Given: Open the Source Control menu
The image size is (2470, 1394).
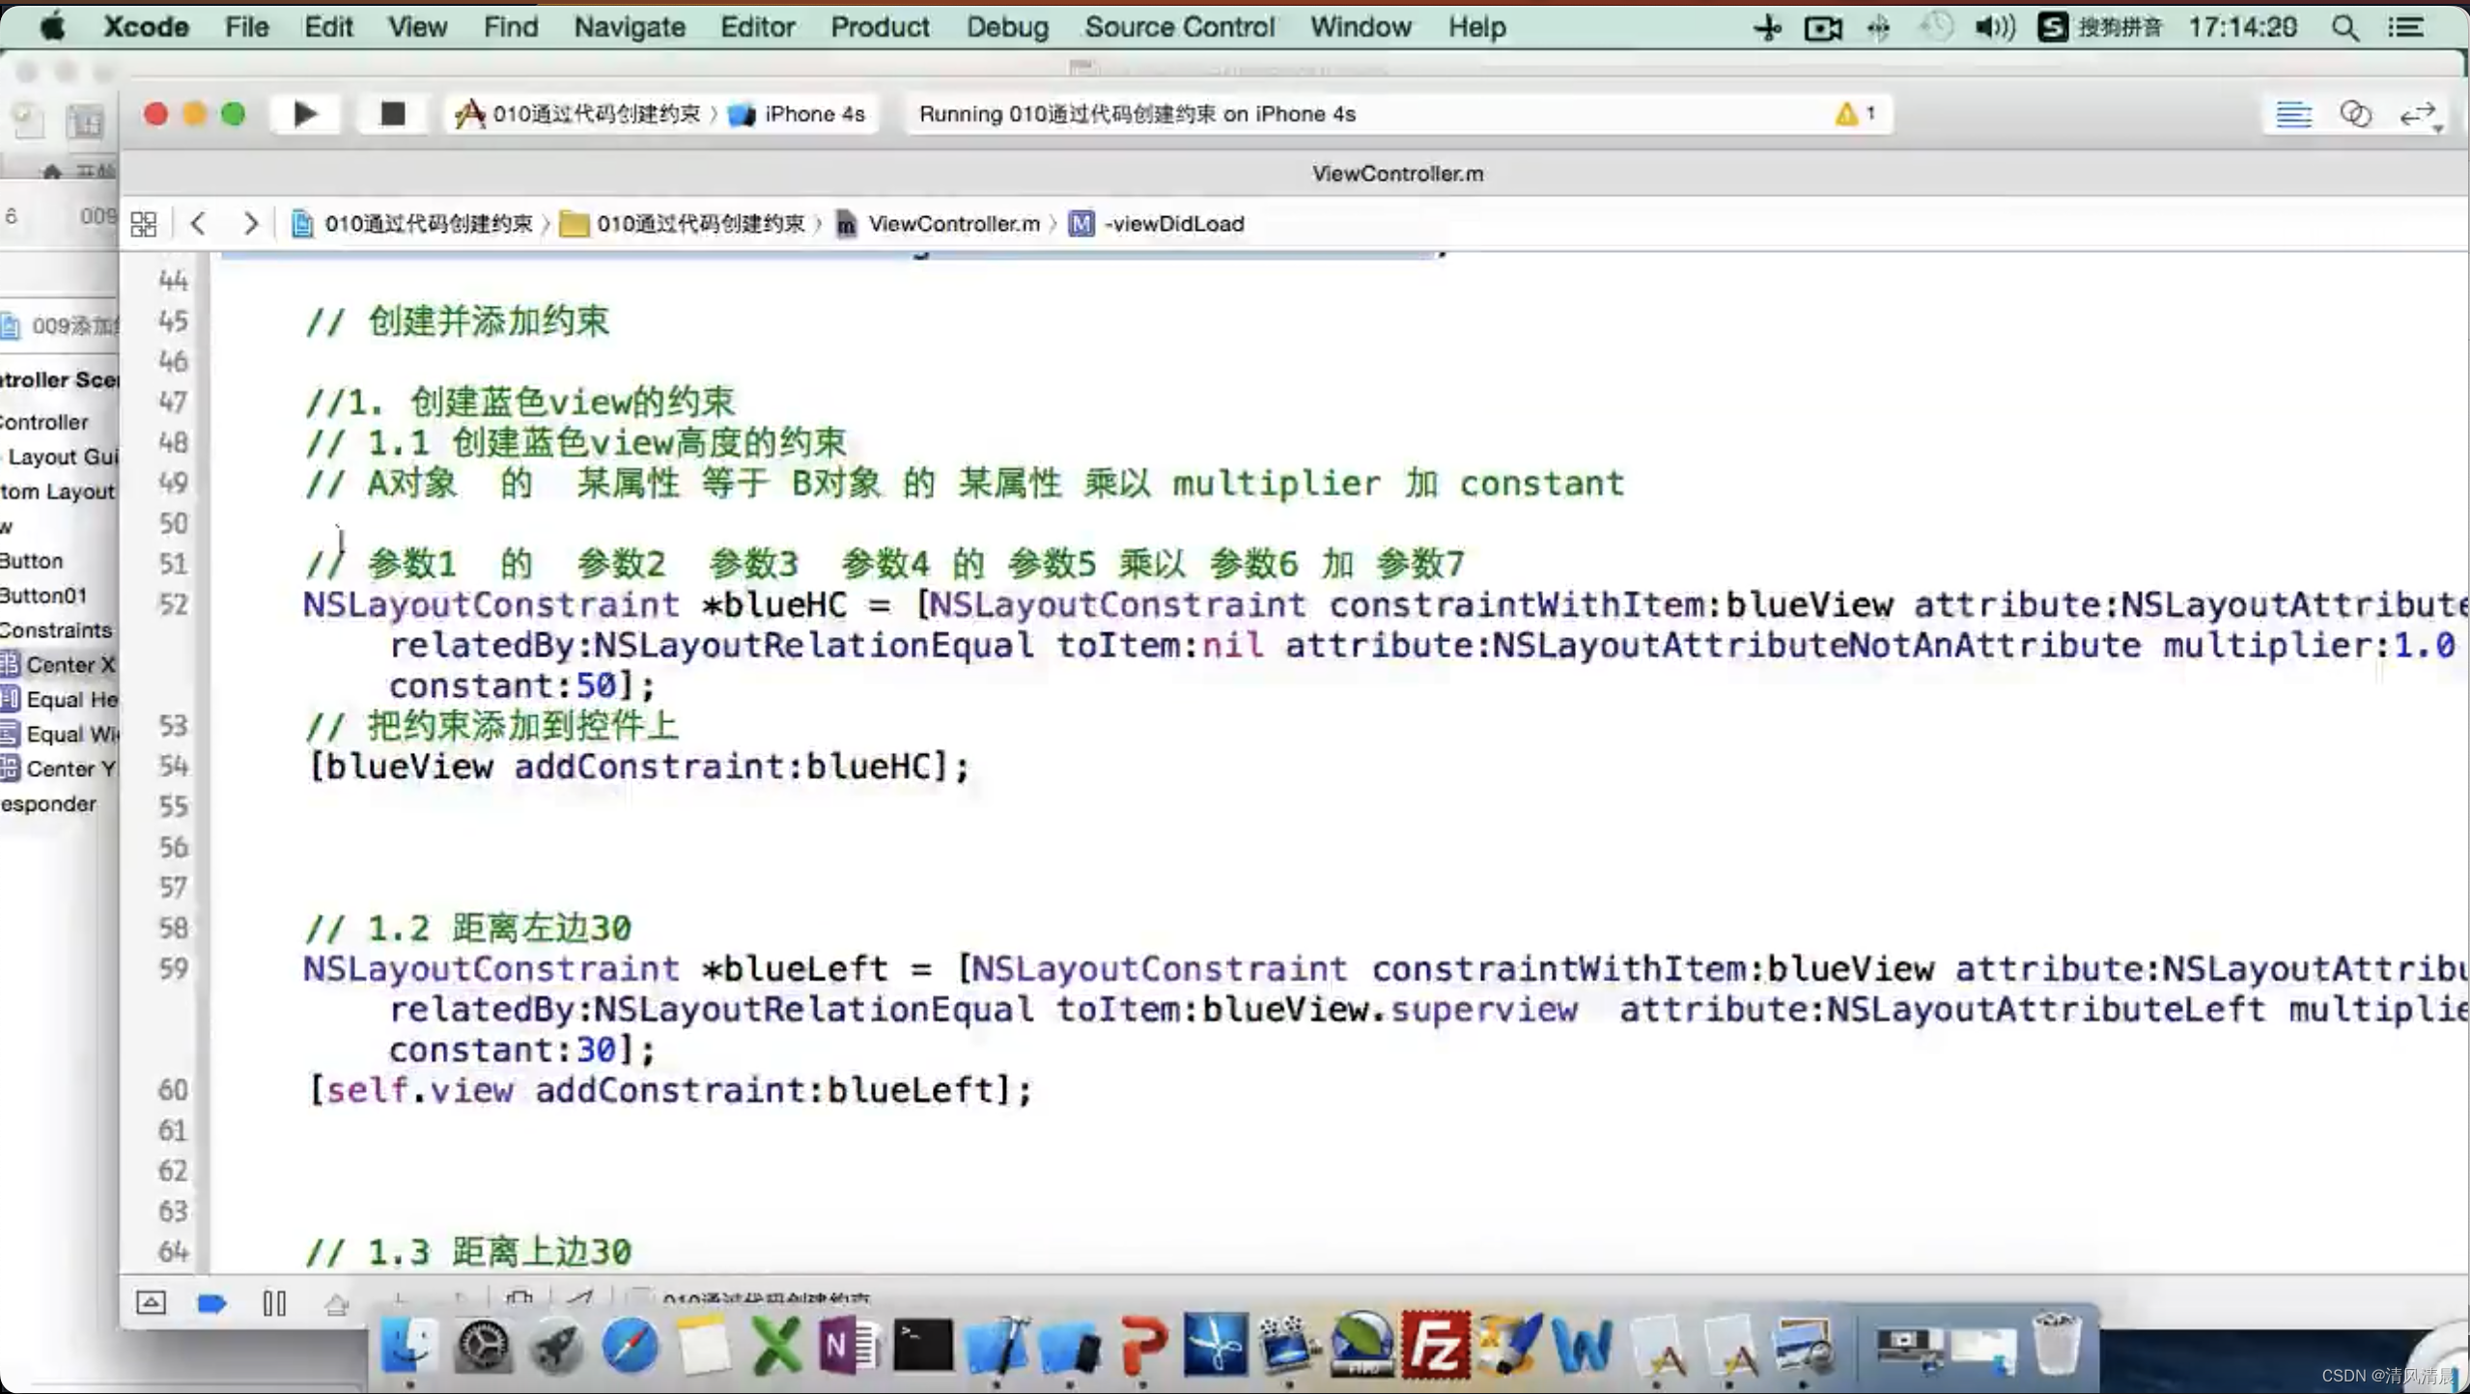Looking at the screenshot, I should 1179,27.
